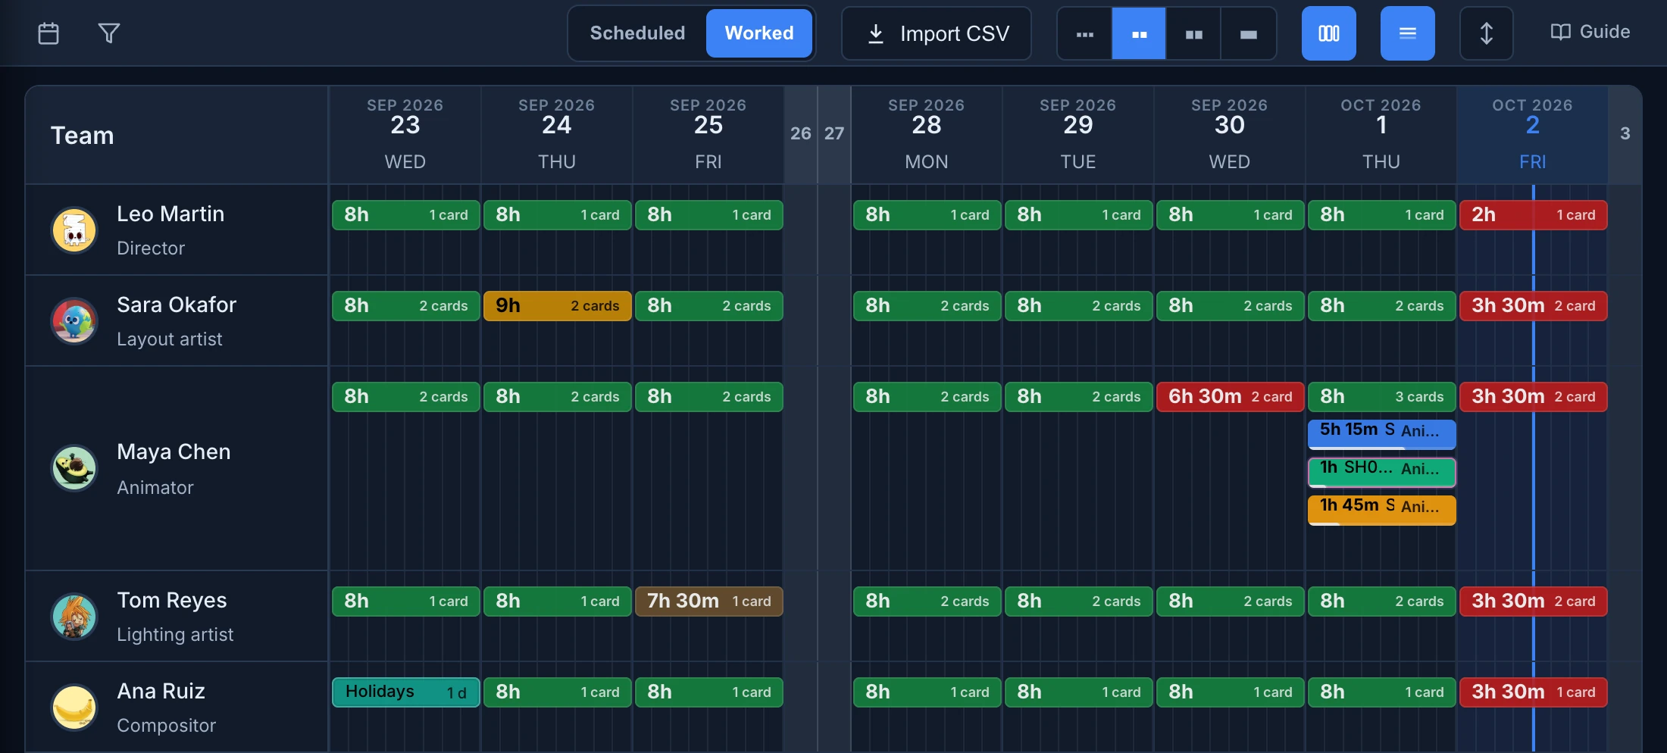Select the two wide blocks zoom level
This screenshot has width=1667, height=753.
tap(1193, 34)
